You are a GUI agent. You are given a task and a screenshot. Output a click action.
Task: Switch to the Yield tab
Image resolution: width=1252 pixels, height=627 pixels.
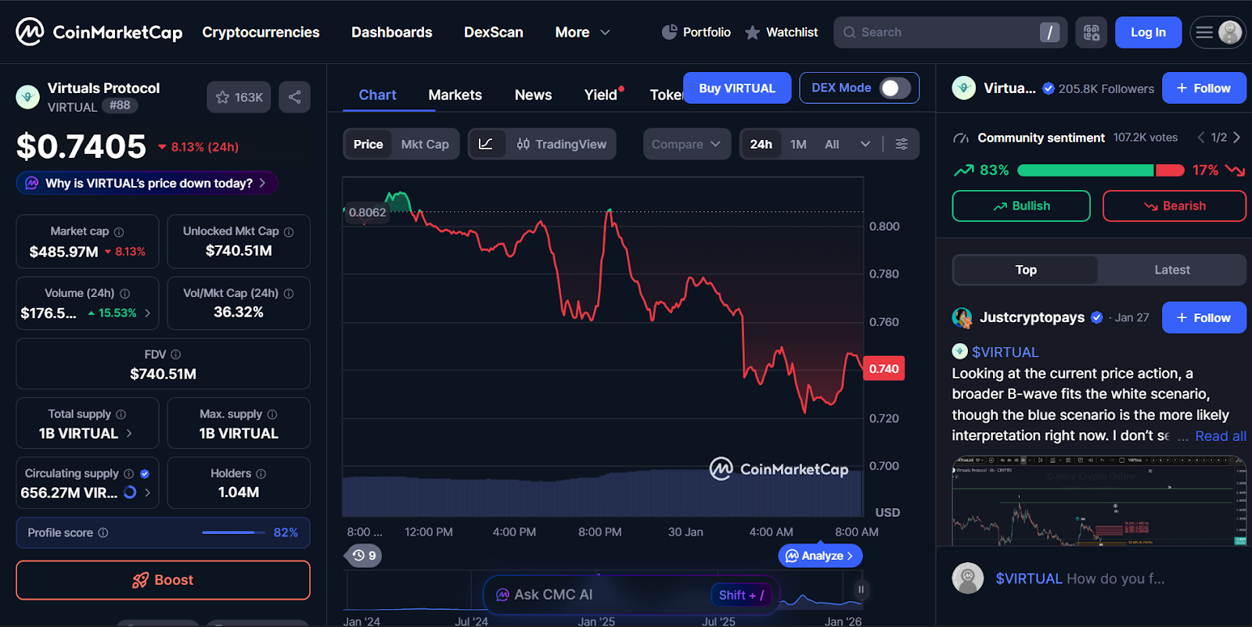601,95
